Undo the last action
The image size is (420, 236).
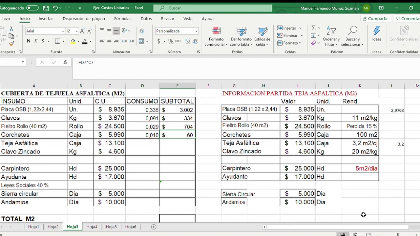tap(55, 8)
